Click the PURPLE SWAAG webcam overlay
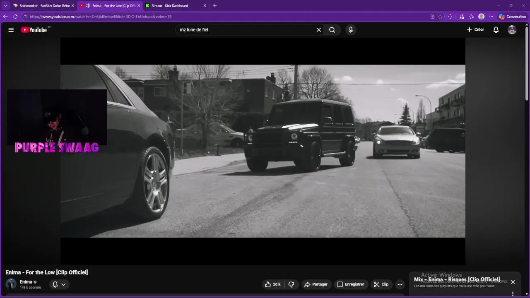 57,121
